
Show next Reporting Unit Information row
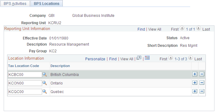point(198,28)
